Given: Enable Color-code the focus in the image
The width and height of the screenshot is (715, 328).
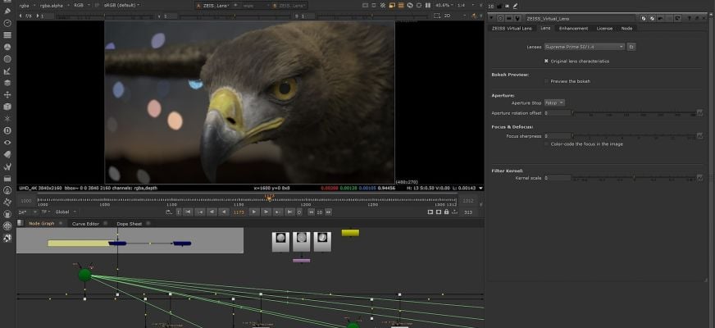Looking at the screenshot, I should pyautogui.click(x=547, y=143).
